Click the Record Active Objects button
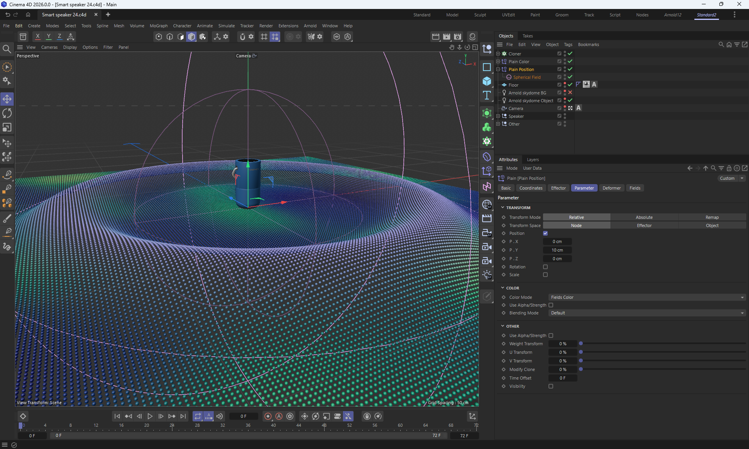 [x=268, y=416]
